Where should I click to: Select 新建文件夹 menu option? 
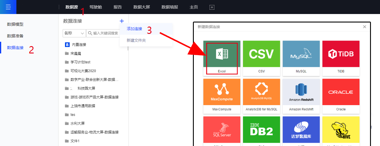tap(136, 41)
